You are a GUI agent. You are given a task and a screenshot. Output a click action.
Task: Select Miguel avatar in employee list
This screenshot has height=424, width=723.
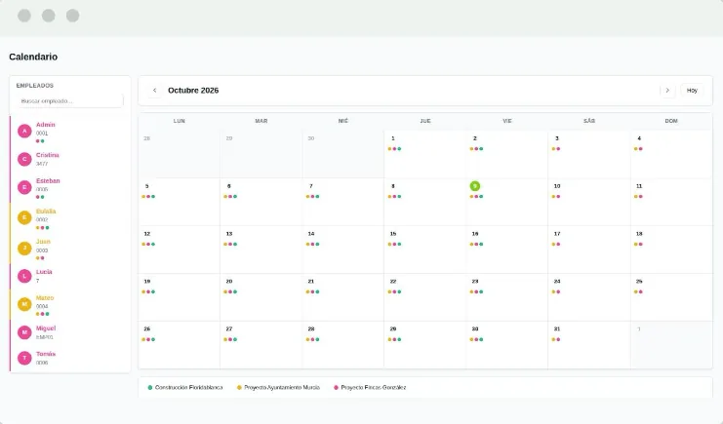24,332
